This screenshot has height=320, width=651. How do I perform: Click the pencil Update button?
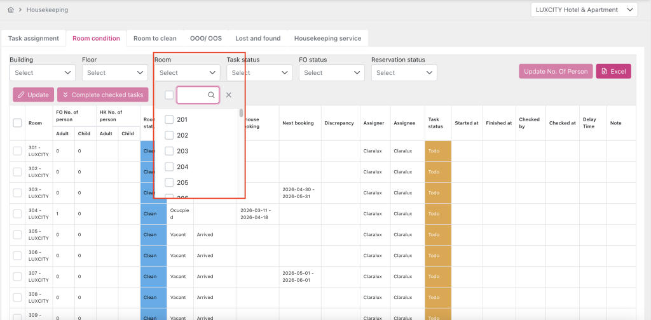click(33, 95)
